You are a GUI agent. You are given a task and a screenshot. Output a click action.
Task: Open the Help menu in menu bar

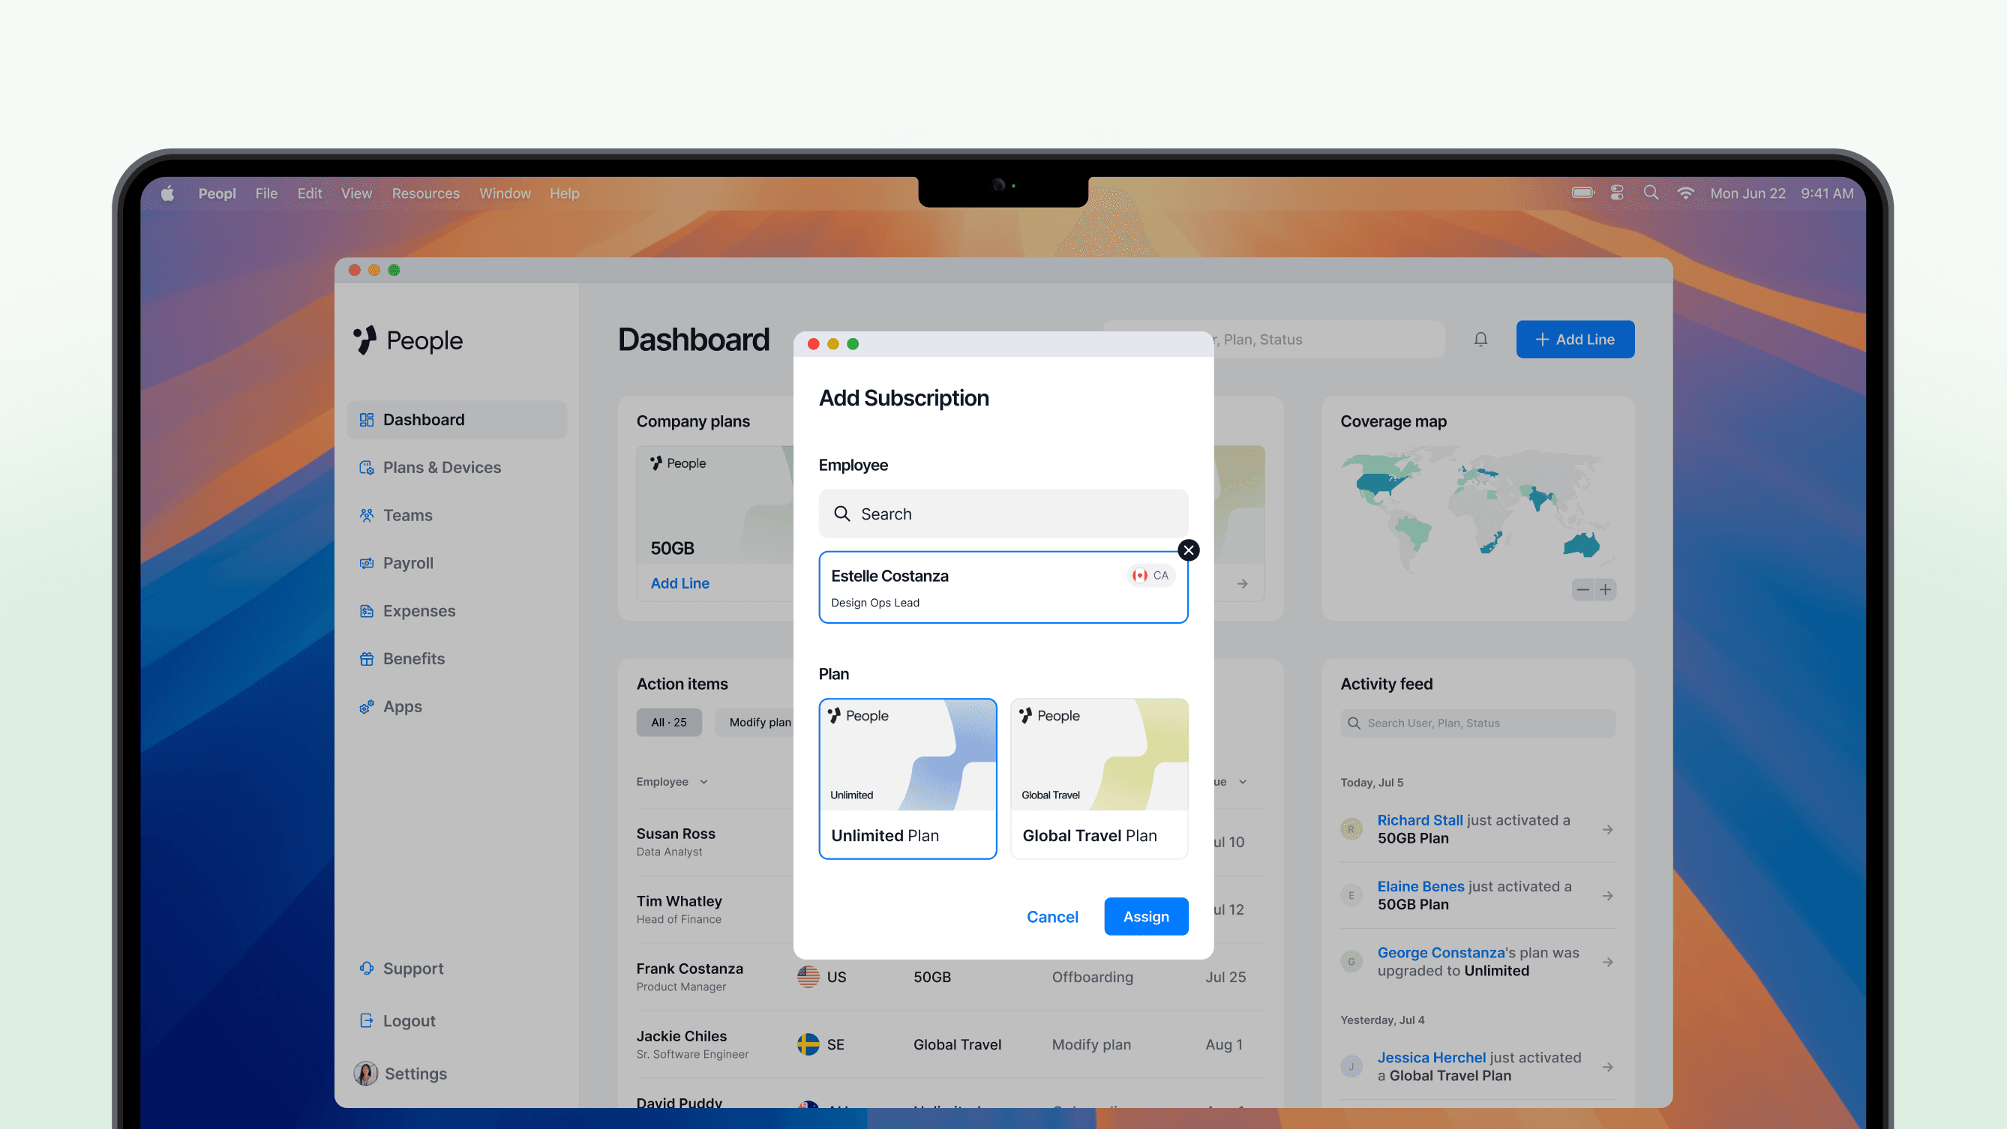[x=564, y=193]
